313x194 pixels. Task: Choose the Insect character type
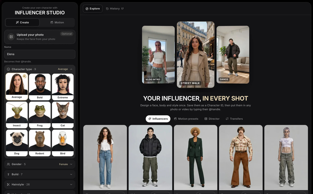click(x=17, y=115)
